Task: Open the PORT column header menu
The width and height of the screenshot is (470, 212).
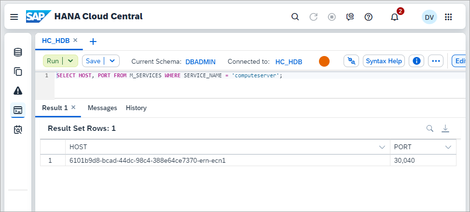Action: point(448,147)
